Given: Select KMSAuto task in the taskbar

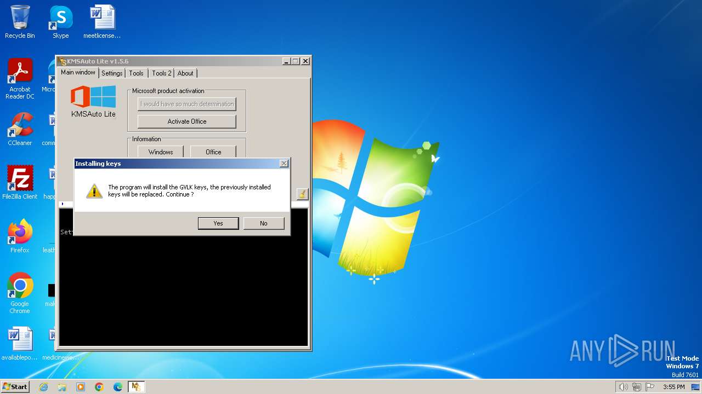Looking at the screenshot, I should [x=136, y=387].
